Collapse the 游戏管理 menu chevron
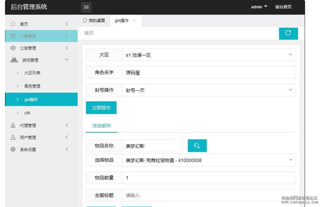This screenshot has height=207, width=321. tap(67, 60)
